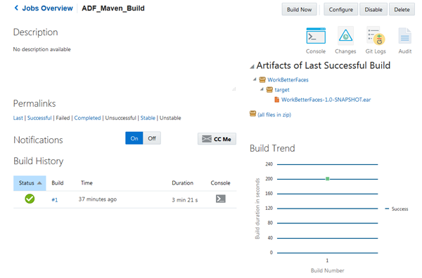Open the Stable permalink
This screenshot has height=278, width=422.
[148, 118]
